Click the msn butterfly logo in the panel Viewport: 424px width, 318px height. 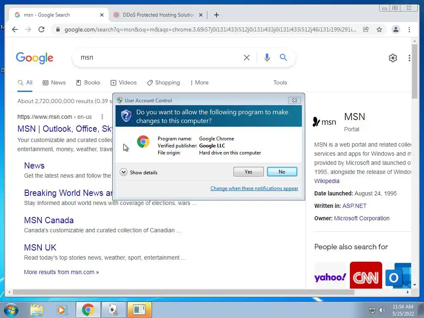click(x=324, y=122)
